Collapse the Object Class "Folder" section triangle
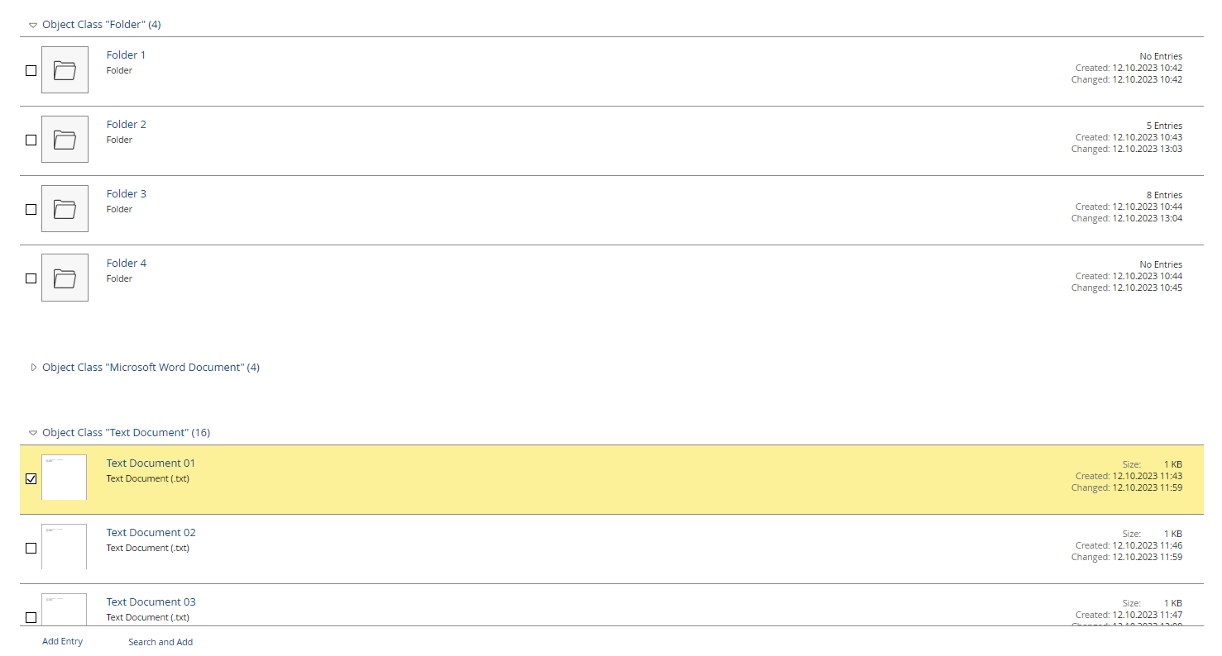 coord(32,25)
